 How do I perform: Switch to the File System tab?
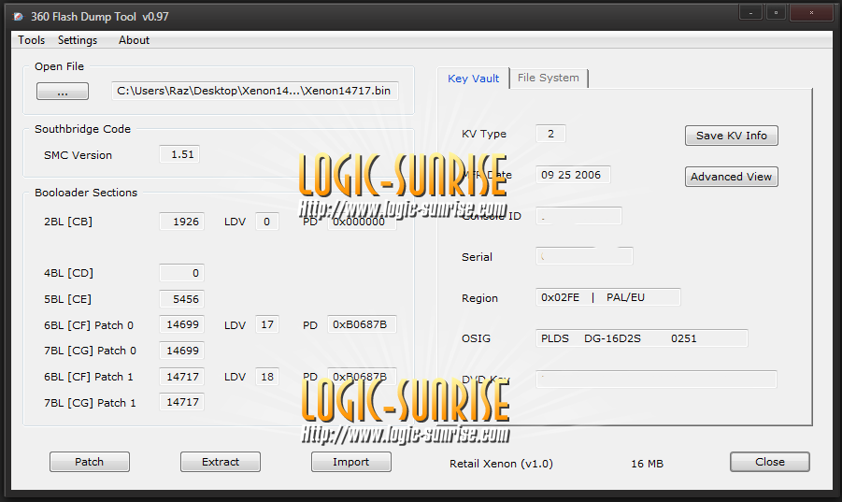pos(548,78)
